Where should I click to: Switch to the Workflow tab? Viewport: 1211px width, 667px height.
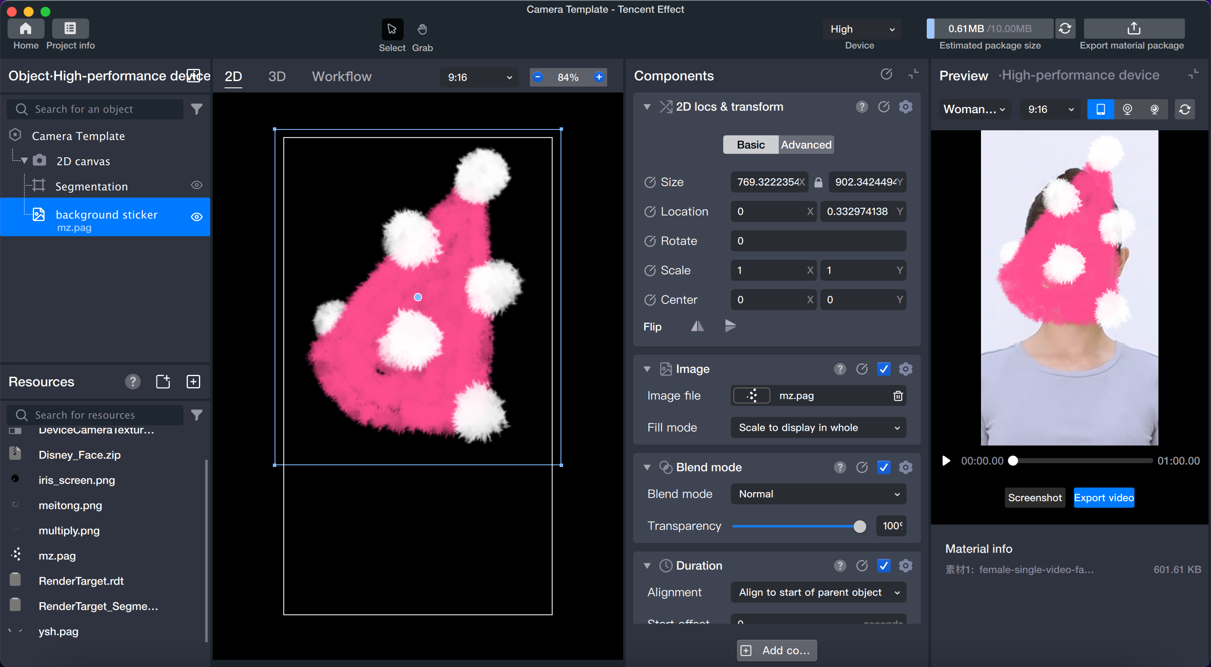click(x=341, y=76)
